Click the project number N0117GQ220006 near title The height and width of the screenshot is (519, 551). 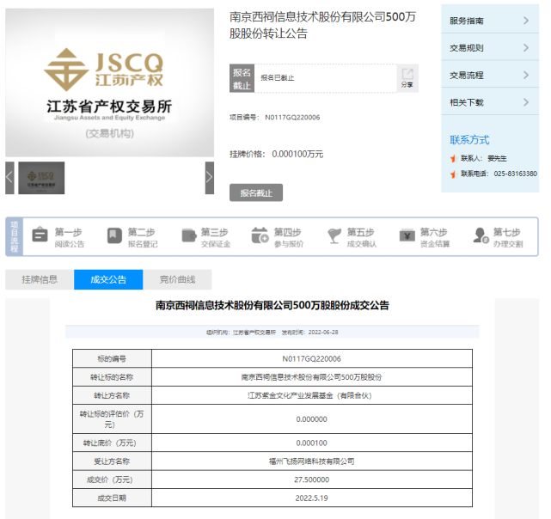[292, 118]
